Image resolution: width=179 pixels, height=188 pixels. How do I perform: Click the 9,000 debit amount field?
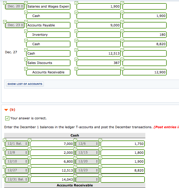(98, 25)
